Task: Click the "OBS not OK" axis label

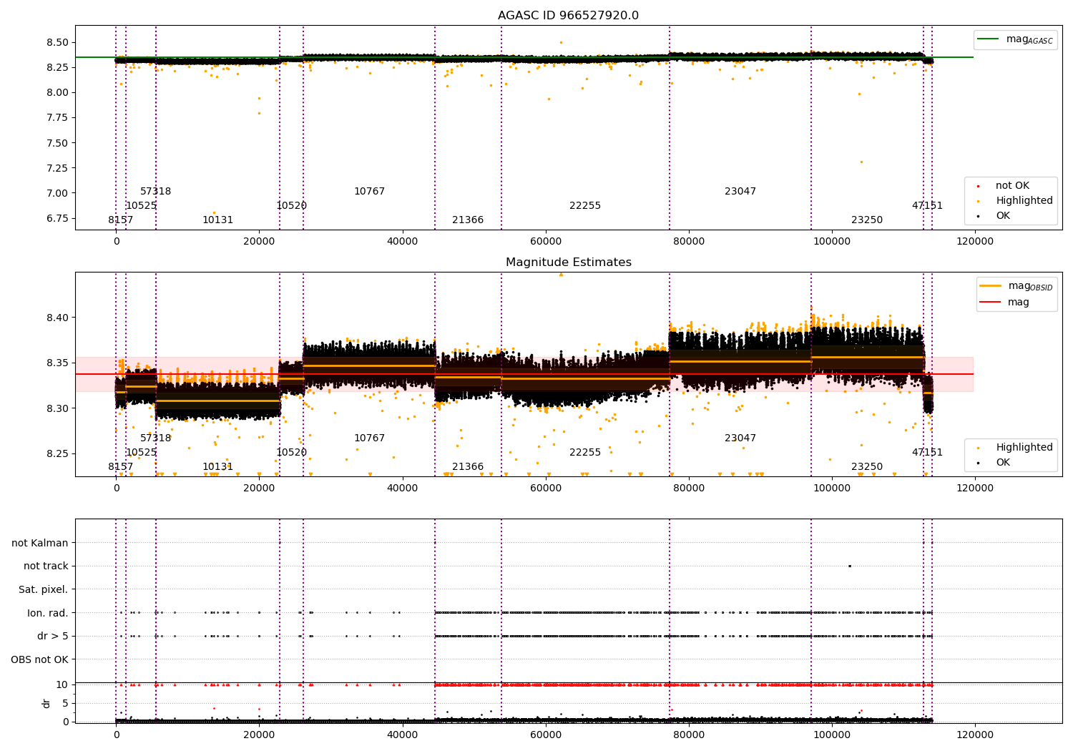Action: pos(40,659)
